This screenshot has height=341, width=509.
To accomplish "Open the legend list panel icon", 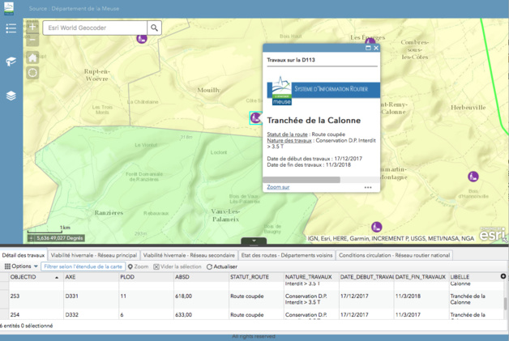I will click(x=11, y=28).
